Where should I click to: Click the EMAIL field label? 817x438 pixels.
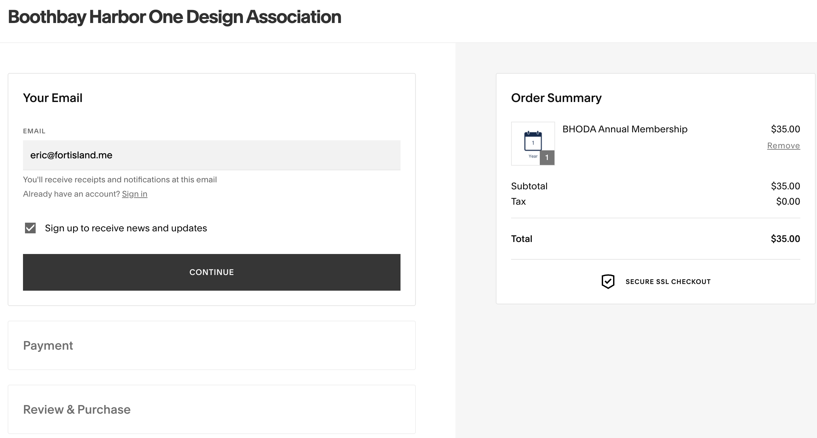point(34,131)
